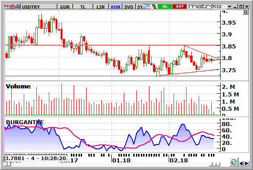Click the blue right navigation arrow
This screenshot has height=170, width=253.
tap(246, 164)
